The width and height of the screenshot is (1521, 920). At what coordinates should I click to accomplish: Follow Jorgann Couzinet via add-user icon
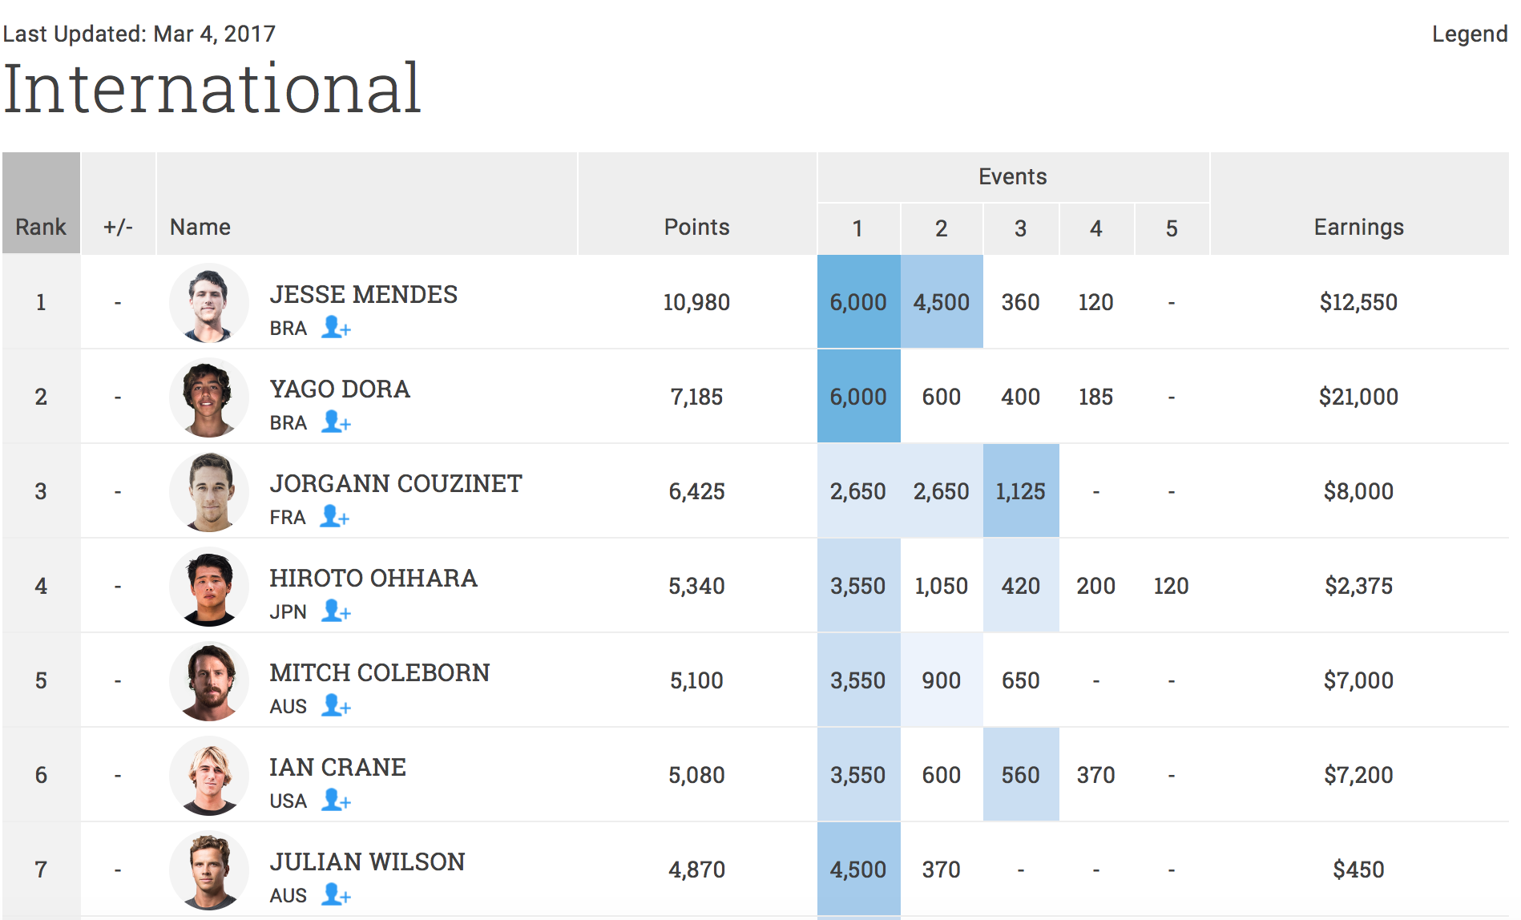[334, 517]
